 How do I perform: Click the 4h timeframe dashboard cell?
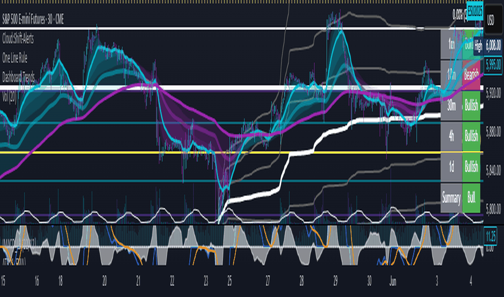[452, 137]
